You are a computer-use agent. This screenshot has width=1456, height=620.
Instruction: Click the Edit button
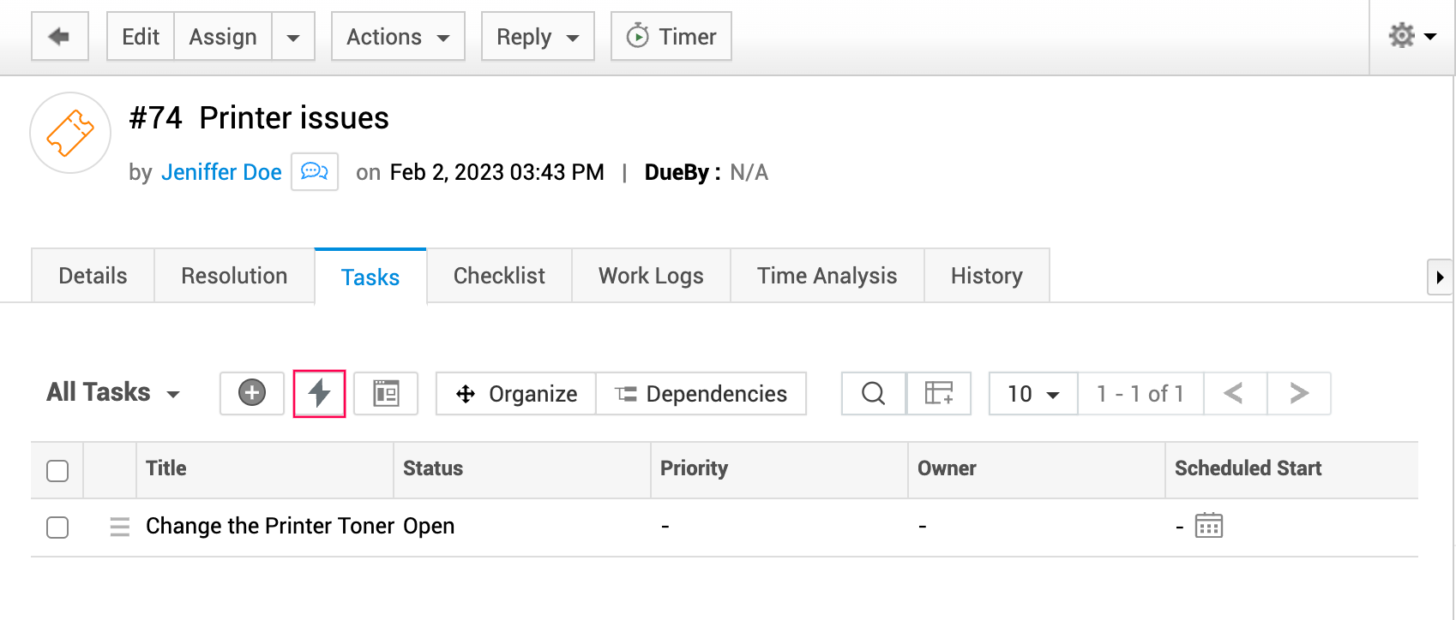[x=141, y=36]
